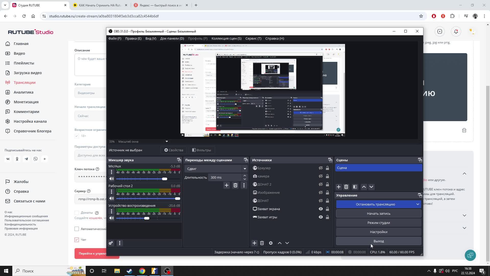Adjust the Устройство воспроизведения volume slider
This screenshot has width=490, height=276.
click(147, 218)
